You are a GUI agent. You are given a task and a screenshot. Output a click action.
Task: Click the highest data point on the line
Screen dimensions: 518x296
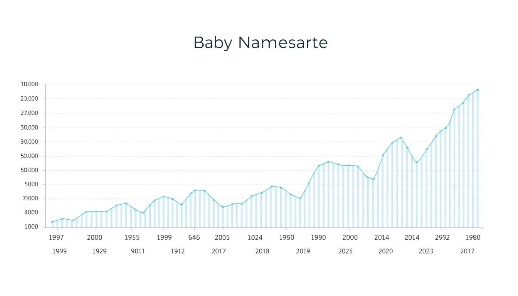(x=478, y=90)
